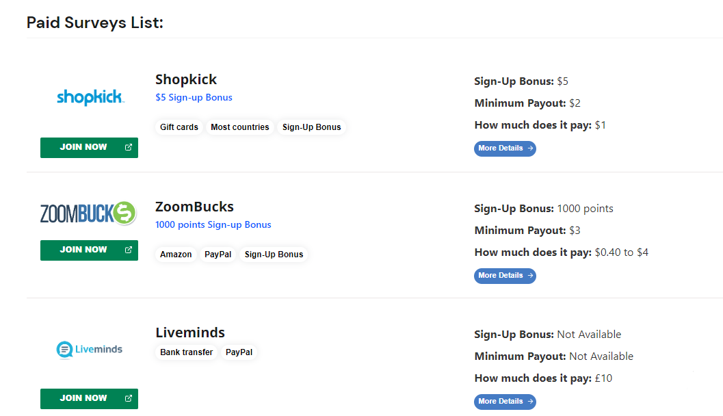The height and width of the screenshot is (416, 723).
Task: Select Sign-Up Bonus tag under Shopkick
Action: (x=312, y=127)
